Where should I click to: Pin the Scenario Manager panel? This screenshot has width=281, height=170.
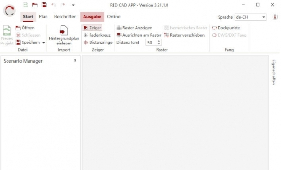pyautogui.click(x=75, y=61)
